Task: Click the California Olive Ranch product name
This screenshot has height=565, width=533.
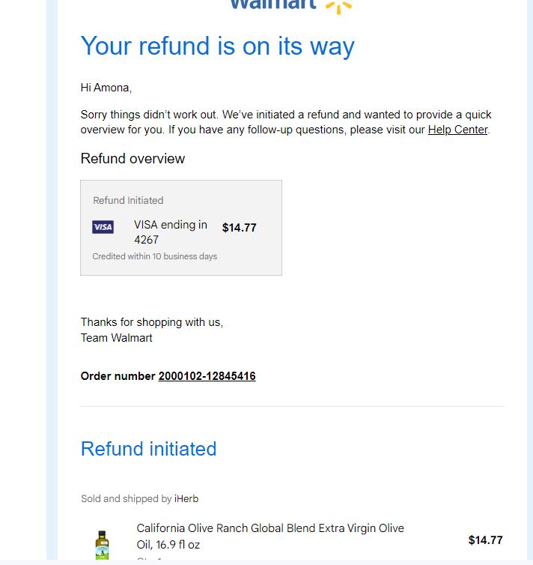Action: pos(270,537)
